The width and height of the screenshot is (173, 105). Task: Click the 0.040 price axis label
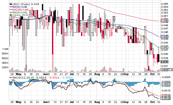165,54
